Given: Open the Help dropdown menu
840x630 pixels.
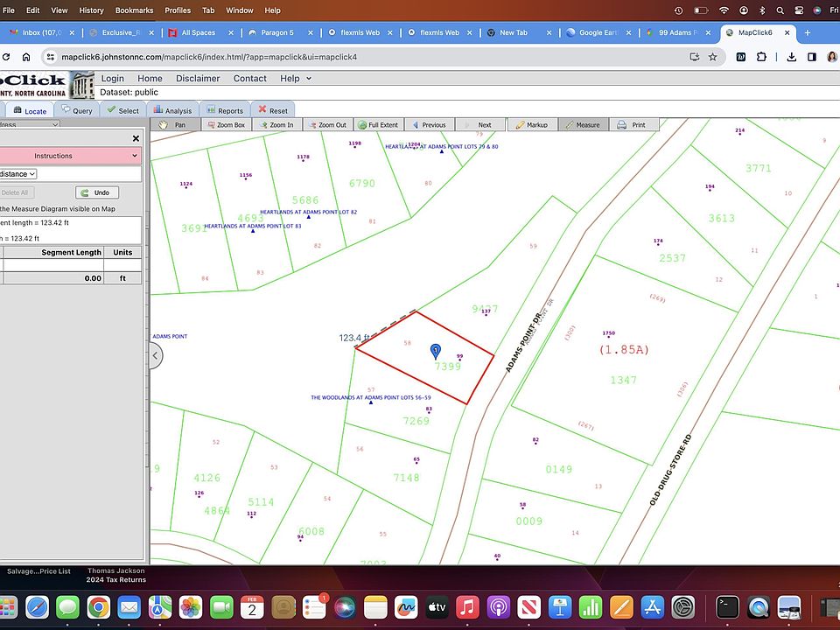Looking at the screenshot, I should 295,79.
